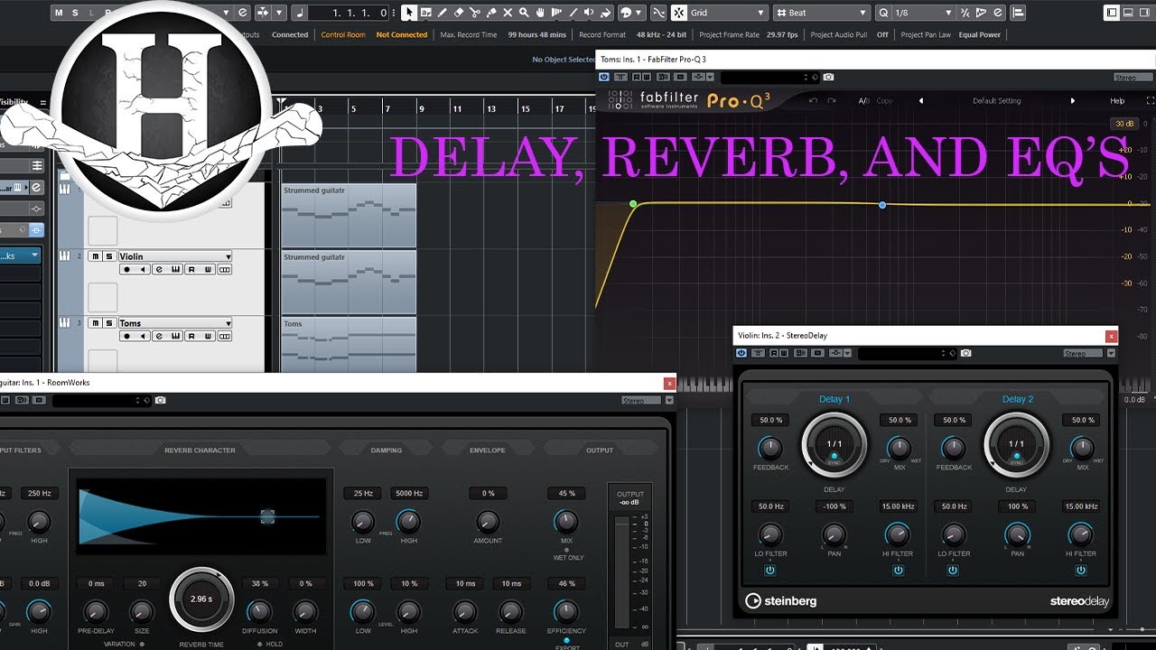
Task: Click undo arrow in FabFilter Pro-Q 3
Action: click(813, 100)
